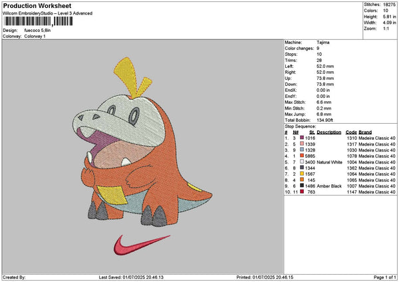Click the 'Down:' measurement label
This screenshot has width=399, height=282.
(x=291, y=84)
